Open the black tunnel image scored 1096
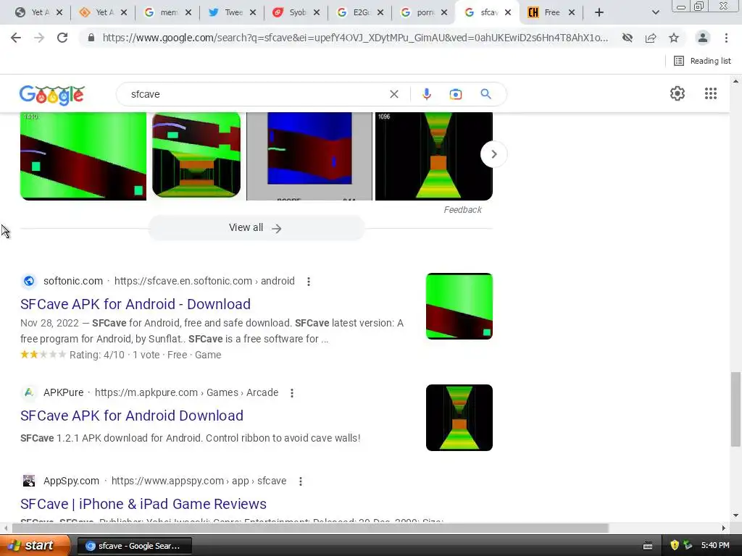This screenshot has height=556, width=742. [434, 156]
